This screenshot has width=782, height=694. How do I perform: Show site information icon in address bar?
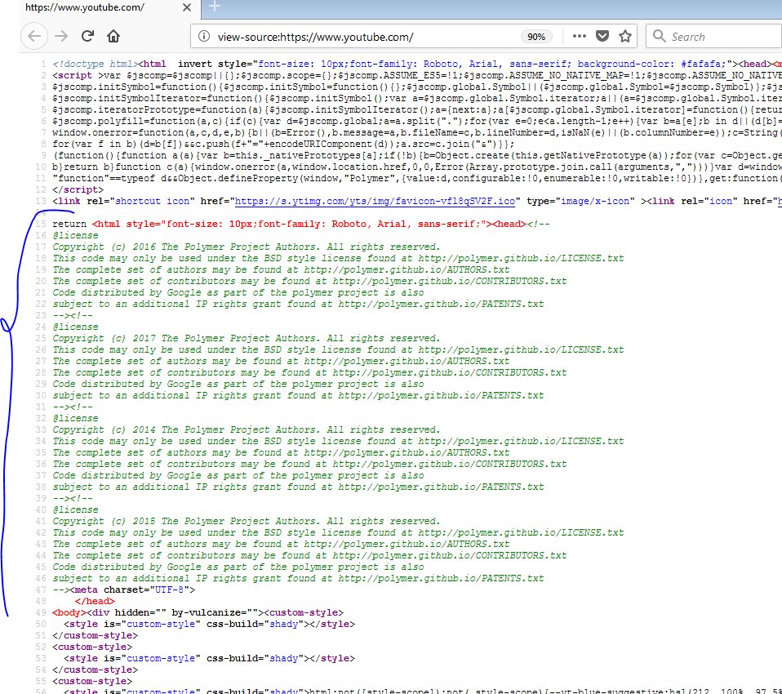tap(203, 37)
